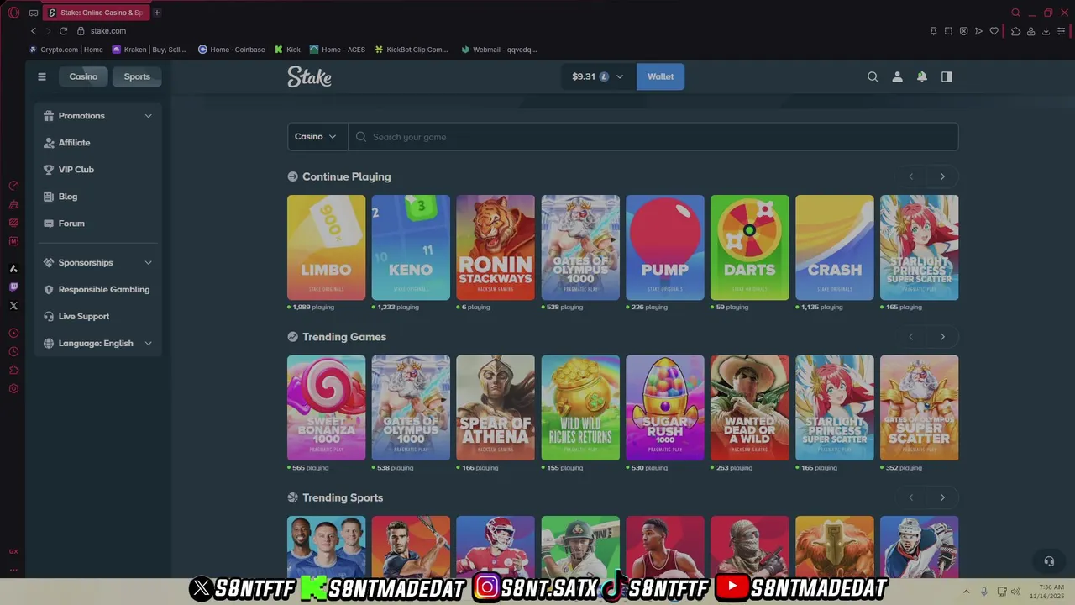Click the Stake logo
The height and width of the screenshot is (605, 1075).
pyautogui.click(x=309, y=76)
